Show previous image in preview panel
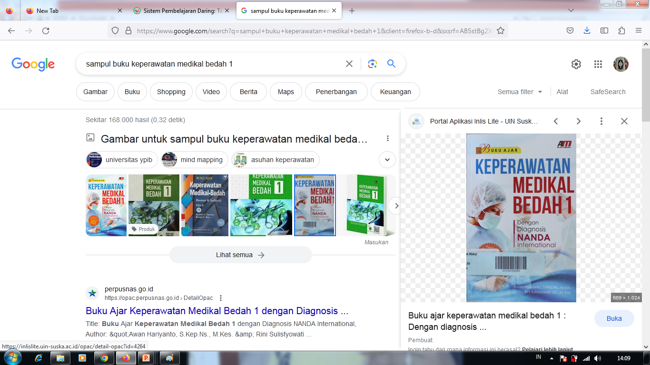 [556, 121]
